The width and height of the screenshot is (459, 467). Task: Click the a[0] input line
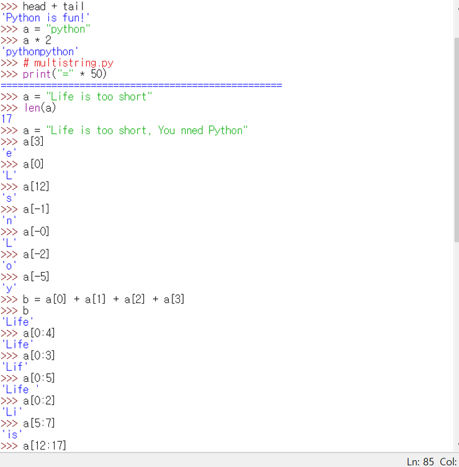(33, 164)
